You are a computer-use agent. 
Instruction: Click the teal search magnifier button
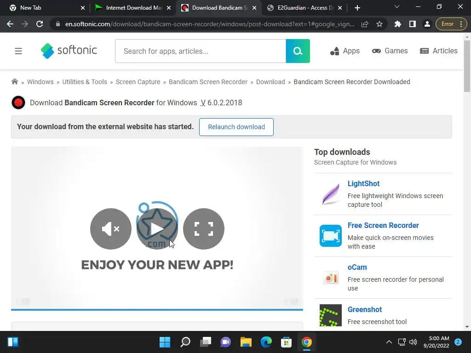[x=298, y=51]
